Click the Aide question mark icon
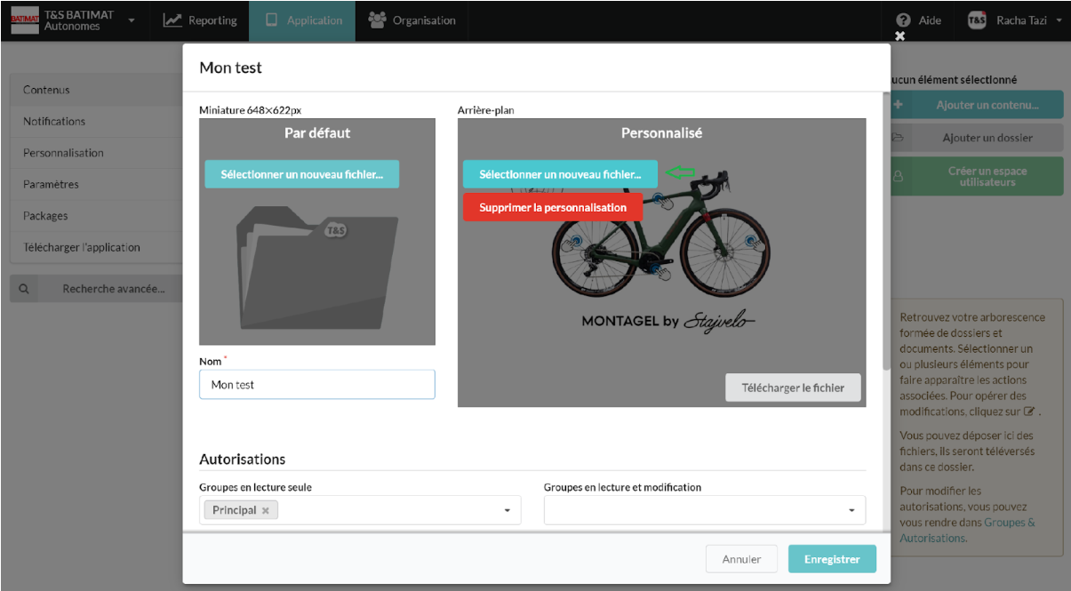 tap(904, 20)
